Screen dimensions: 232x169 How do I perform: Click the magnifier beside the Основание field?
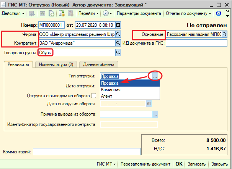click(224, 34)
